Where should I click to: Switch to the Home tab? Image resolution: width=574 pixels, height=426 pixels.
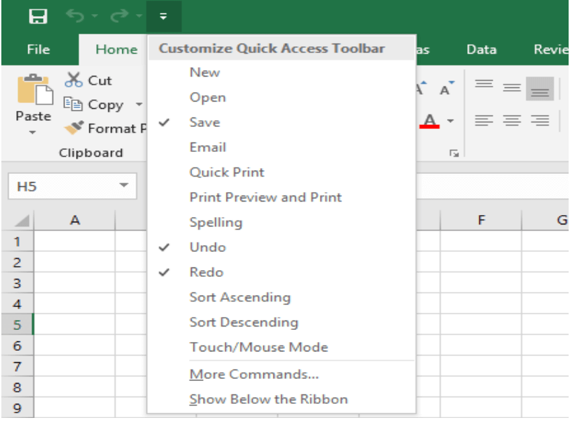point(116,49)
